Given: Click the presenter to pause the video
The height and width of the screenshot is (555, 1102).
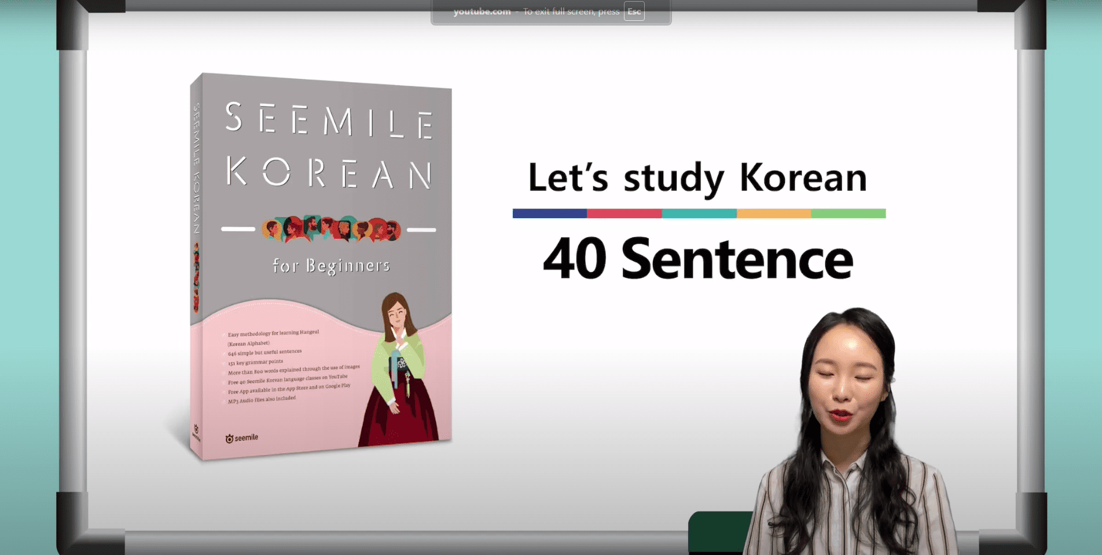Looking at the screenshot, I should coord(848,431).
